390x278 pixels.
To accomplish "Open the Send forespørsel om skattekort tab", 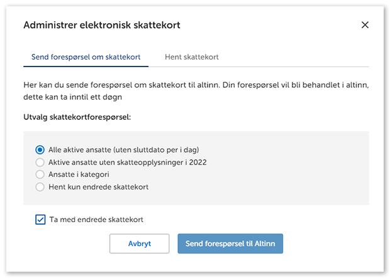I will [85, 57].
